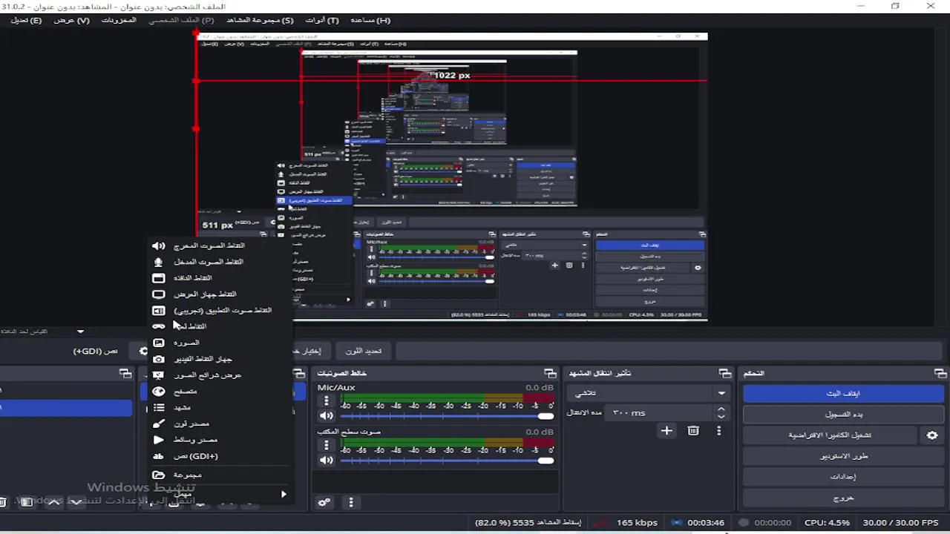The height and width of the screenshot is (534, 950).
Task: Open the Docks menu in the menu bar
Action: [119, 20]
